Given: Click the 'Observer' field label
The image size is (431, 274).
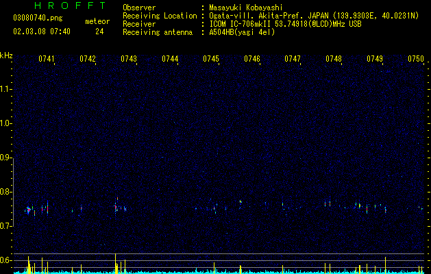Looking at the screenshot, I should point(139,8).
